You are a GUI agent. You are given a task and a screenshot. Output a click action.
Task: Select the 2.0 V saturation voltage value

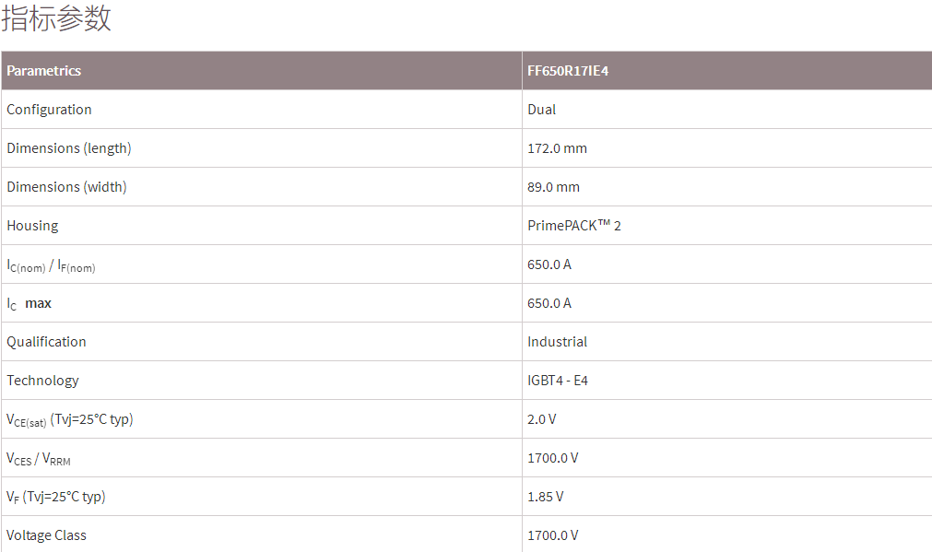pyautogui.click(x=542, y=419)
